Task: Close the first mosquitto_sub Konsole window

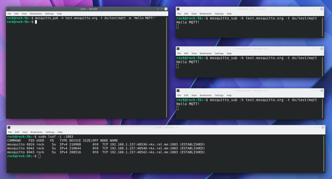Action: tap(322, 9)
